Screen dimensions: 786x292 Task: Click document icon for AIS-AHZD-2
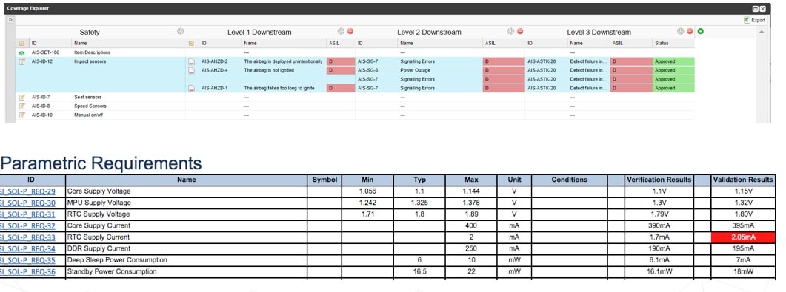[x=191, y=61]
